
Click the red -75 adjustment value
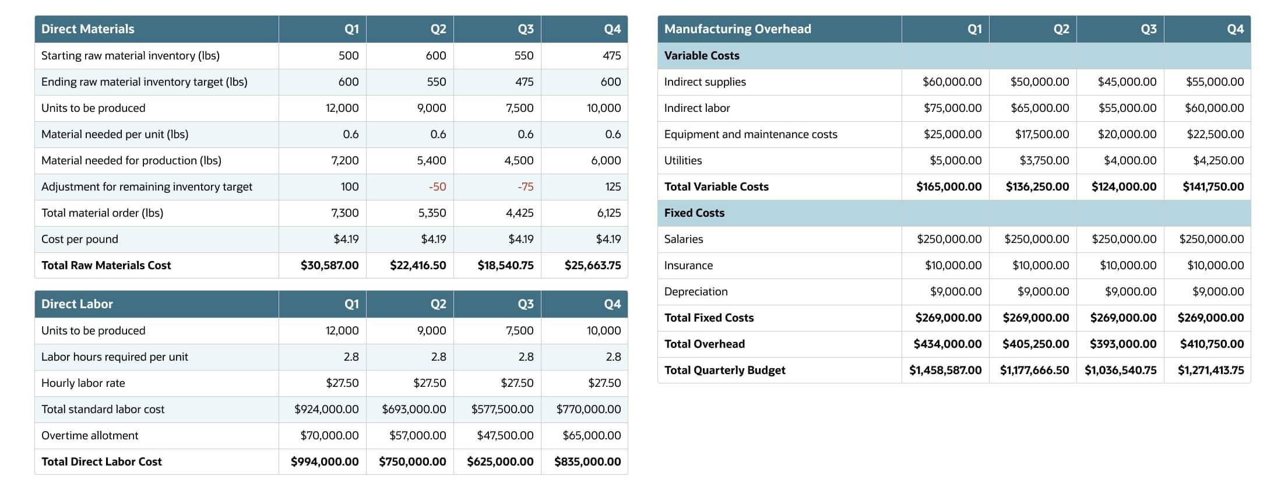pos(525,187)
